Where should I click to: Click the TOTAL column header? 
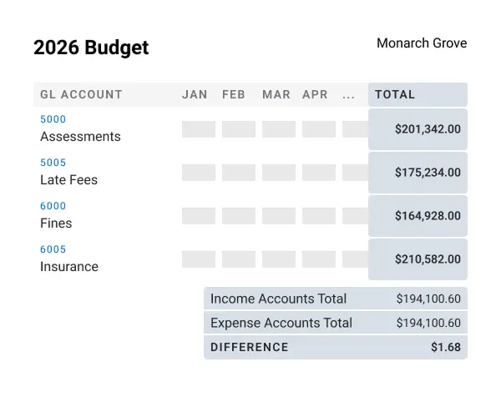click(395, 95)
